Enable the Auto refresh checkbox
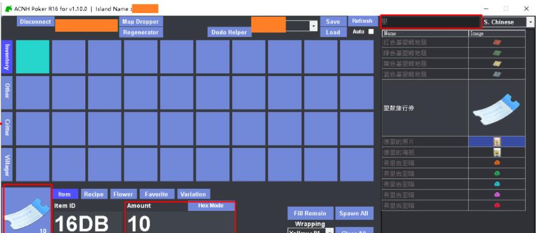540x233 pixels. [371, 32]
